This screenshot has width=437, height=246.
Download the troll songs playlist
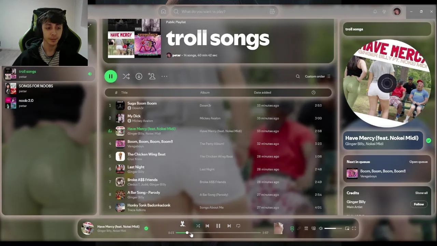pyautogui.click(x=139, y=77)
